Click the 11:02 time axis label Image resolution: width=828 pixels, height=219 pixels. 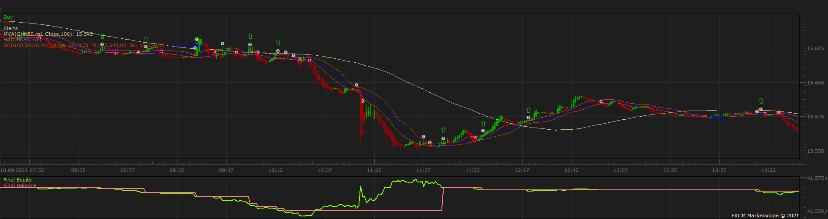pyautogui.click(x=374, y=170)
